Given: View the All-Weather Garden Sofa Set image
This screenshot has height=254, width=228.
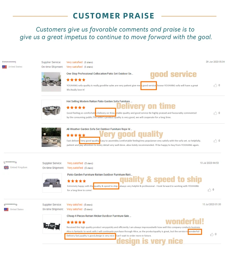Looking at the screenshot, I should pos(49,137).
